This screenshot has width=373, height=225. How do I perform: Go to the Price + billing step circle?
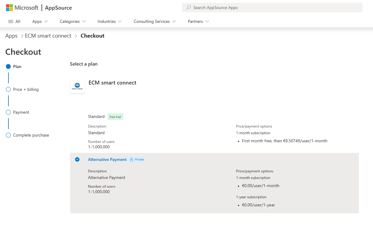[x=8, y=89]
